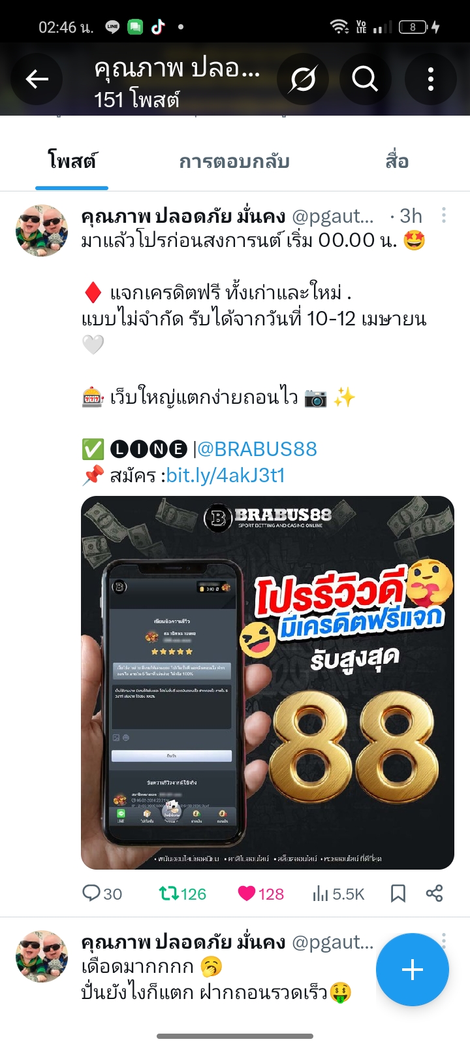Tap the back arrow in header
The width and height of the screenshot is (470, 1048).
tap(37, 79)
